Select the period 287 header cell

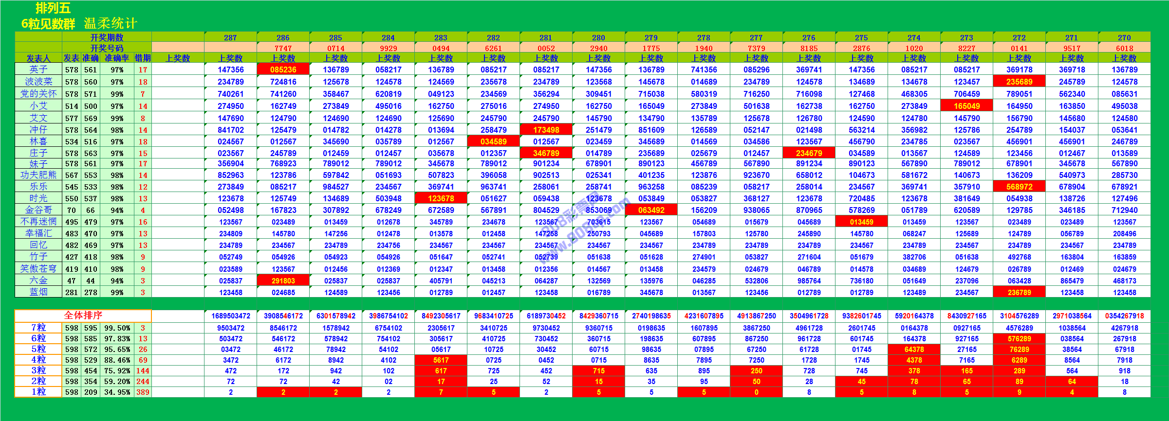[x=230, y=37]
